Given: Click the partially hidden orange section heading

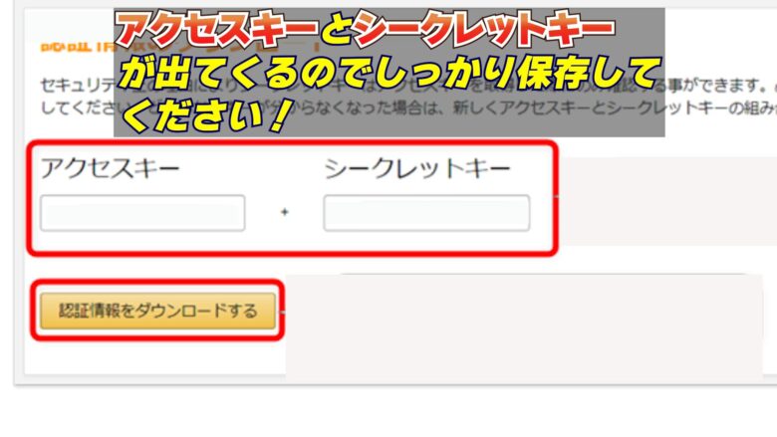Looking at the screenshot, I should pos(77,47).
